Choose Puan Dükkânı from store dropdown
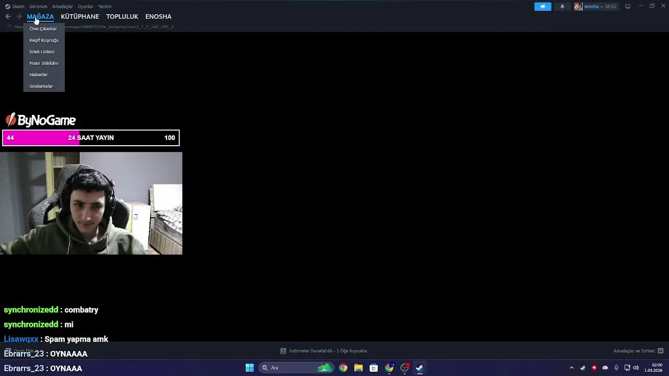Screen dimensions: 669x376 tap(44, 63)
